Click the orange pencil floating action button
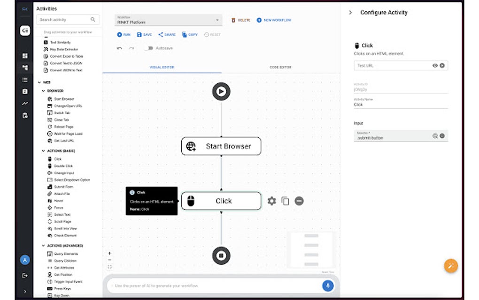This screenshot has height=300, width=479. [450, 266]
